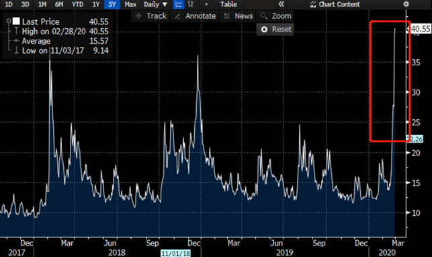Image resolution: width=432 pixels, height=257 pixels.
Task: Select the YTD time range tab
Action: 77,5
